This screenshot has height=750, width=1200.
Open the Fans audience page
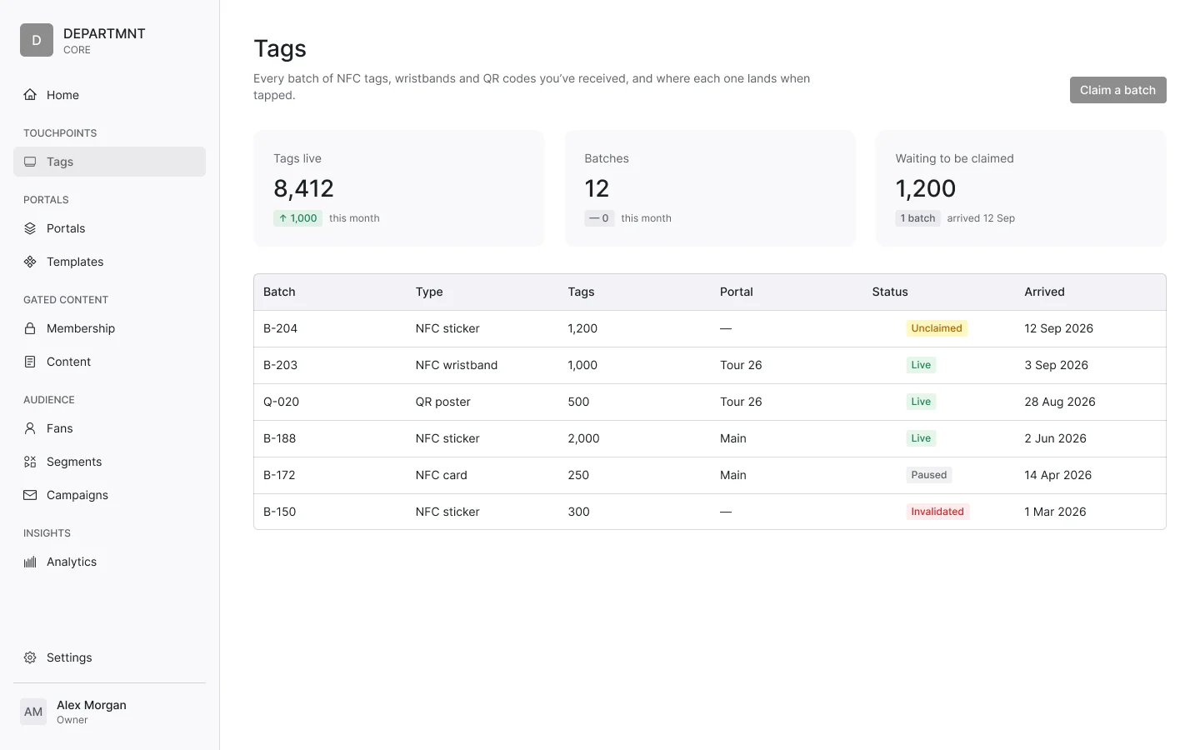tap(109, 428)
